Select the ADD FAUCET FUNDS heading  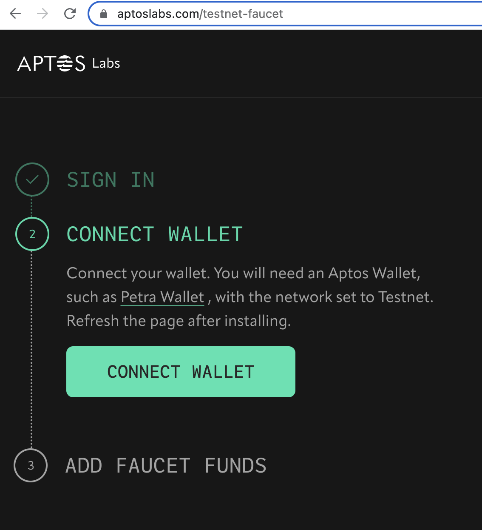166,466
